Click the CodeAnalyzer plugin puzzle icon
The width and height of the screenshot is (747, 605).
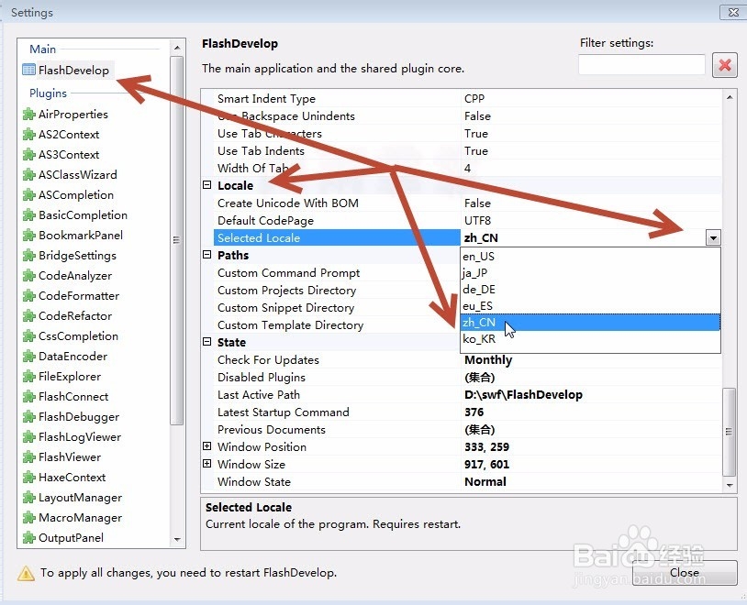[x=29, y=276]
